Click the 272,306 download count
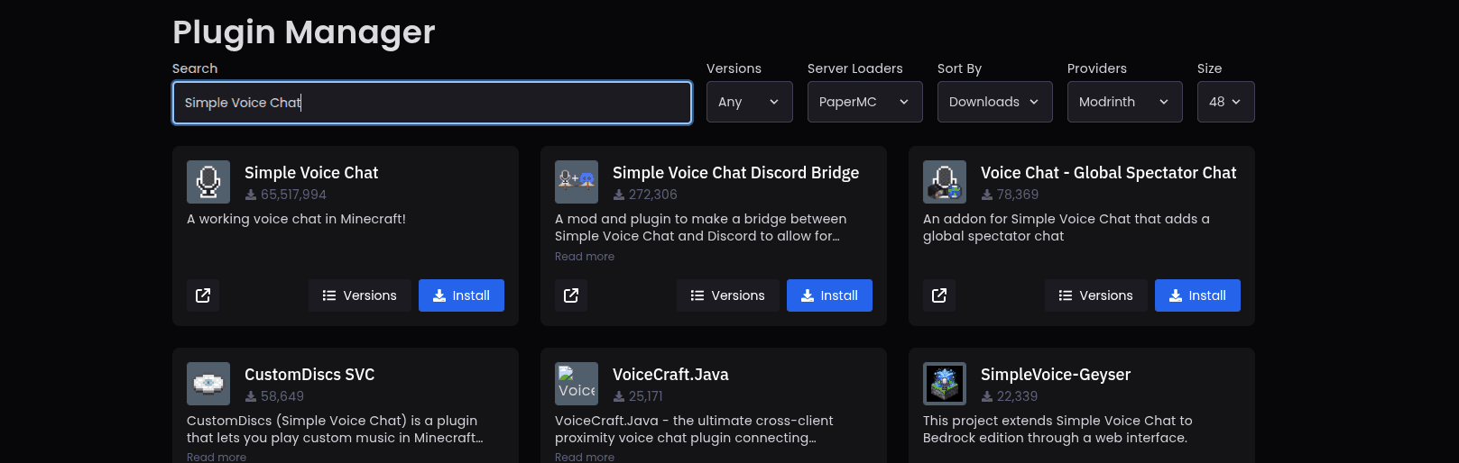Image resolution: width=1459 pixels, height=463 pixels. pyautogui.click(x=653, y=195)
